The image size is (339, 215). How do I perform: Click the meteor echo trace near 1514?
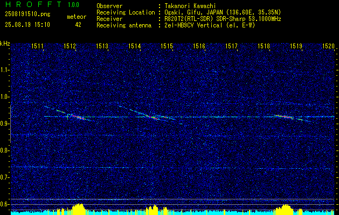click(153, 117)
